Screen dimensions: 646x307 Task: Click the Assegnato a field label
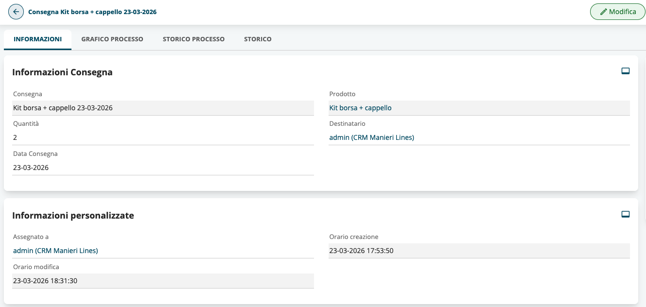point(31,237)
